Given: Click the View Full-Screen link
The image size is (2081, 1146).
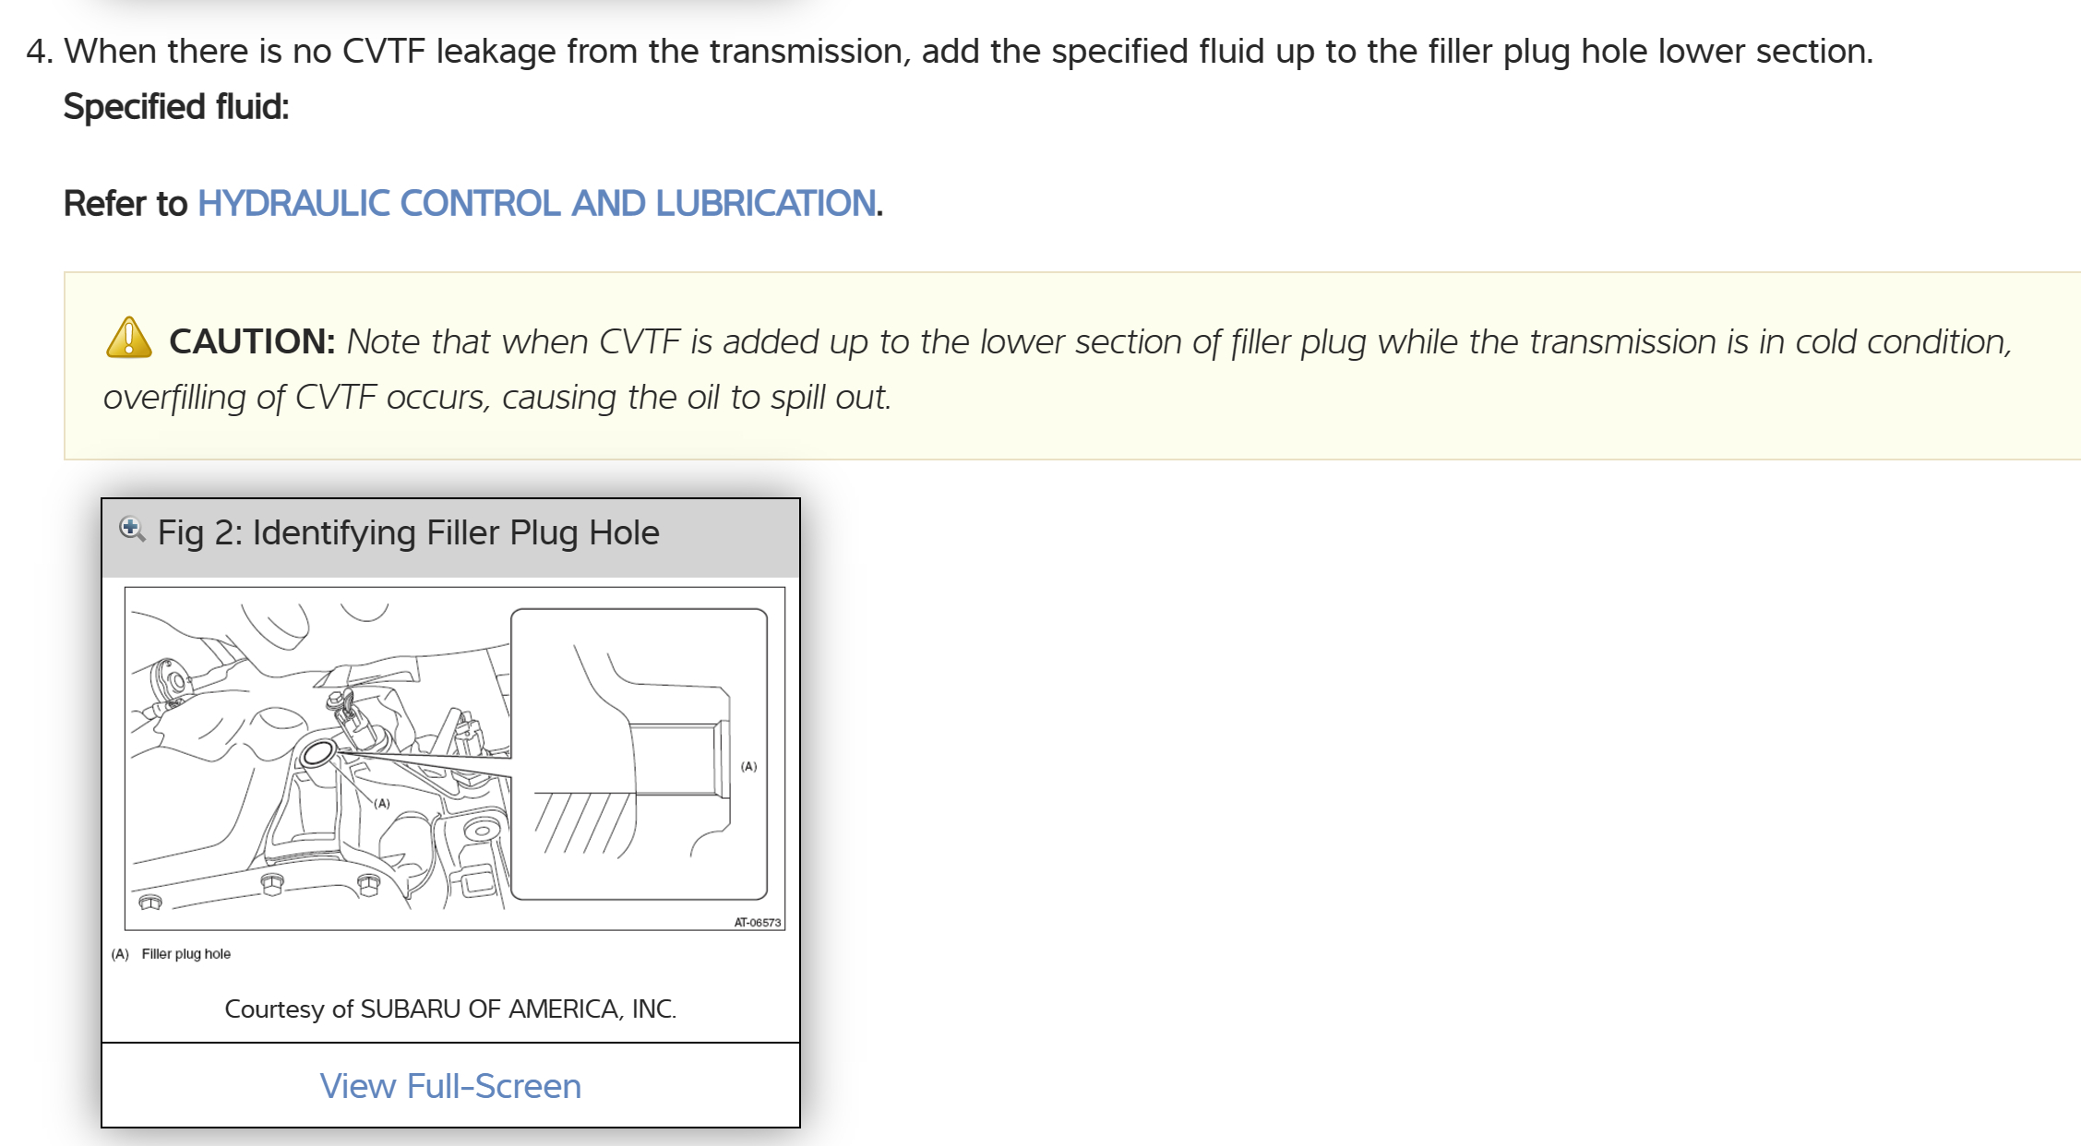Looking at the screenshot, I should click(x=450, y=1086).
